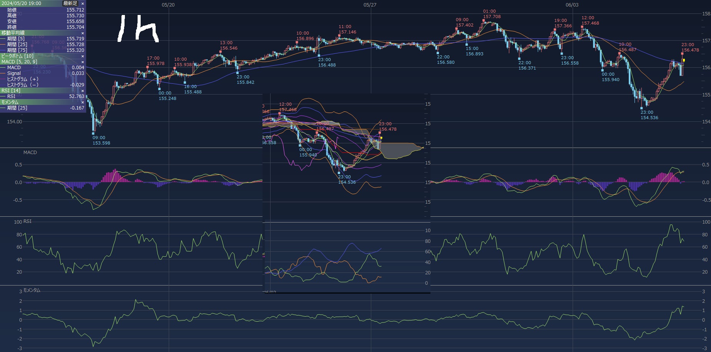This screenshot has width=711, height=352.
Task: Click the 期間 [5] moving average entry
Action: point(15,39)
